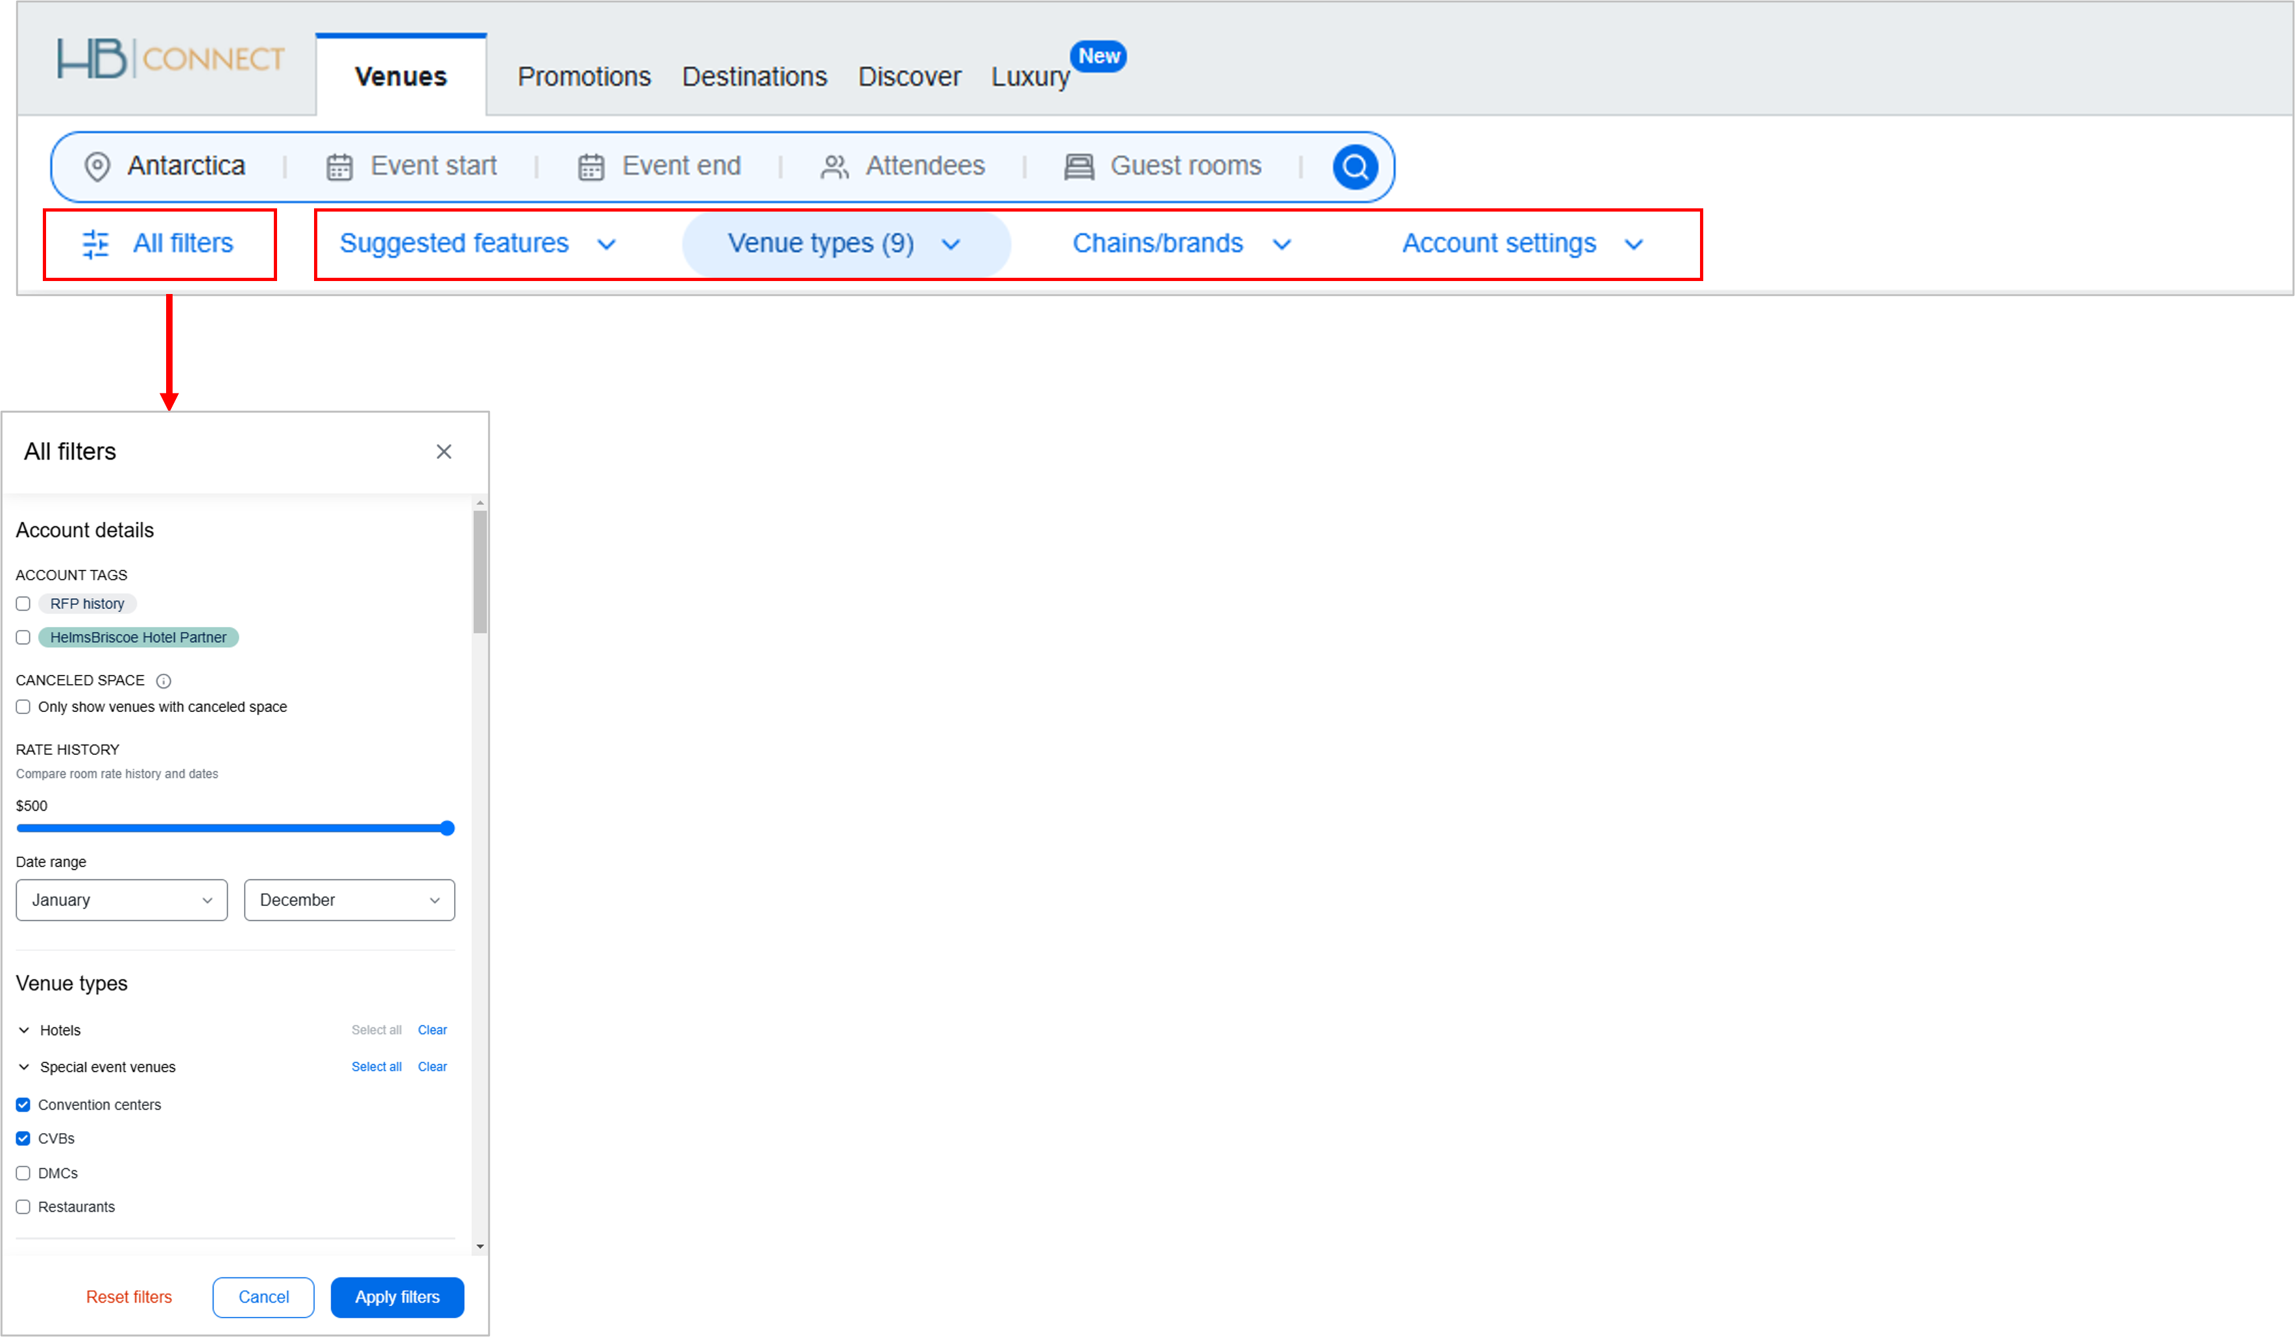
Task: Click the Event start calendar icon
Action: click(339, 167)
